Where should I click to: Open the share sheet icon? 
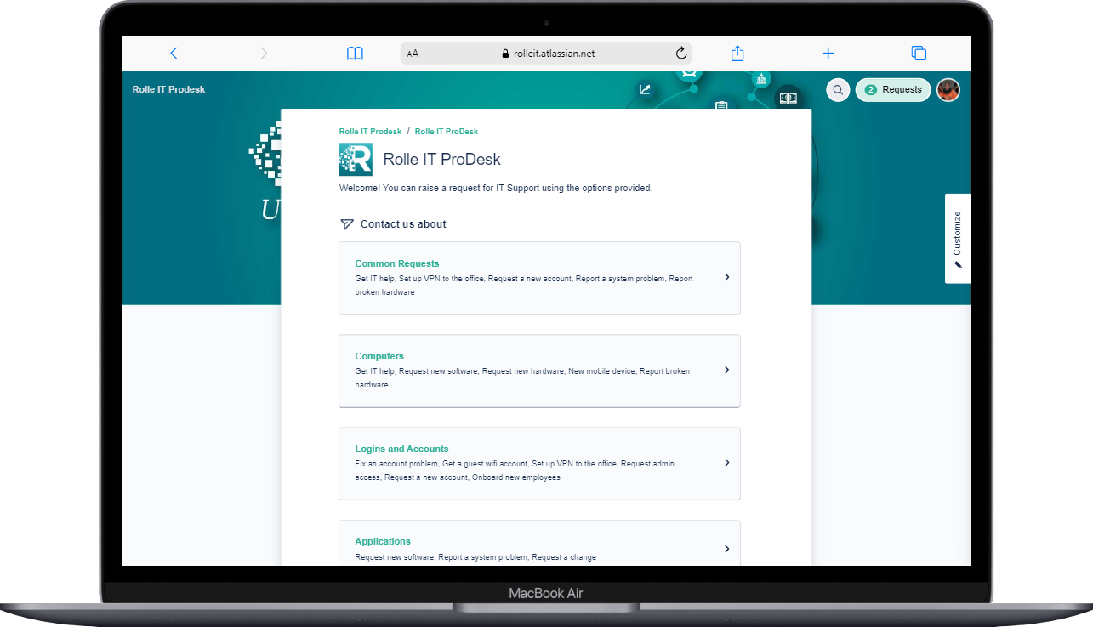click(737, 53)
